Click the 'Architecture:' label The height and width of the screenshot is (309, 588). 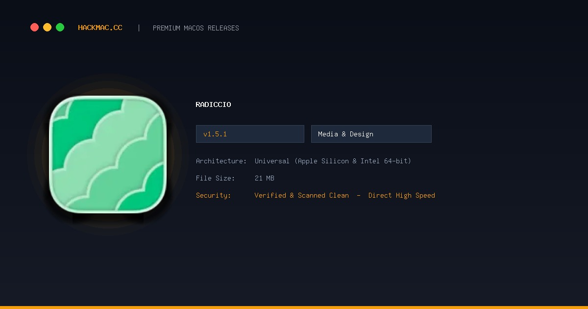click(221, 161)
